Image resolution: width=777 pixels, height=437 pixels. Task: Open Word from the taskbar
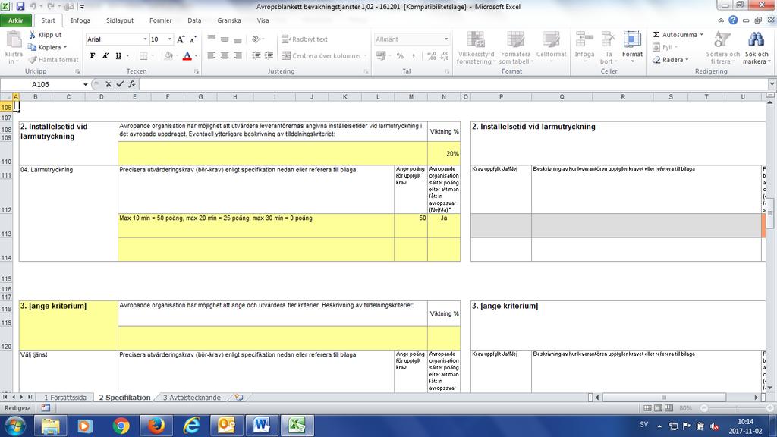[x=261, y=426]
